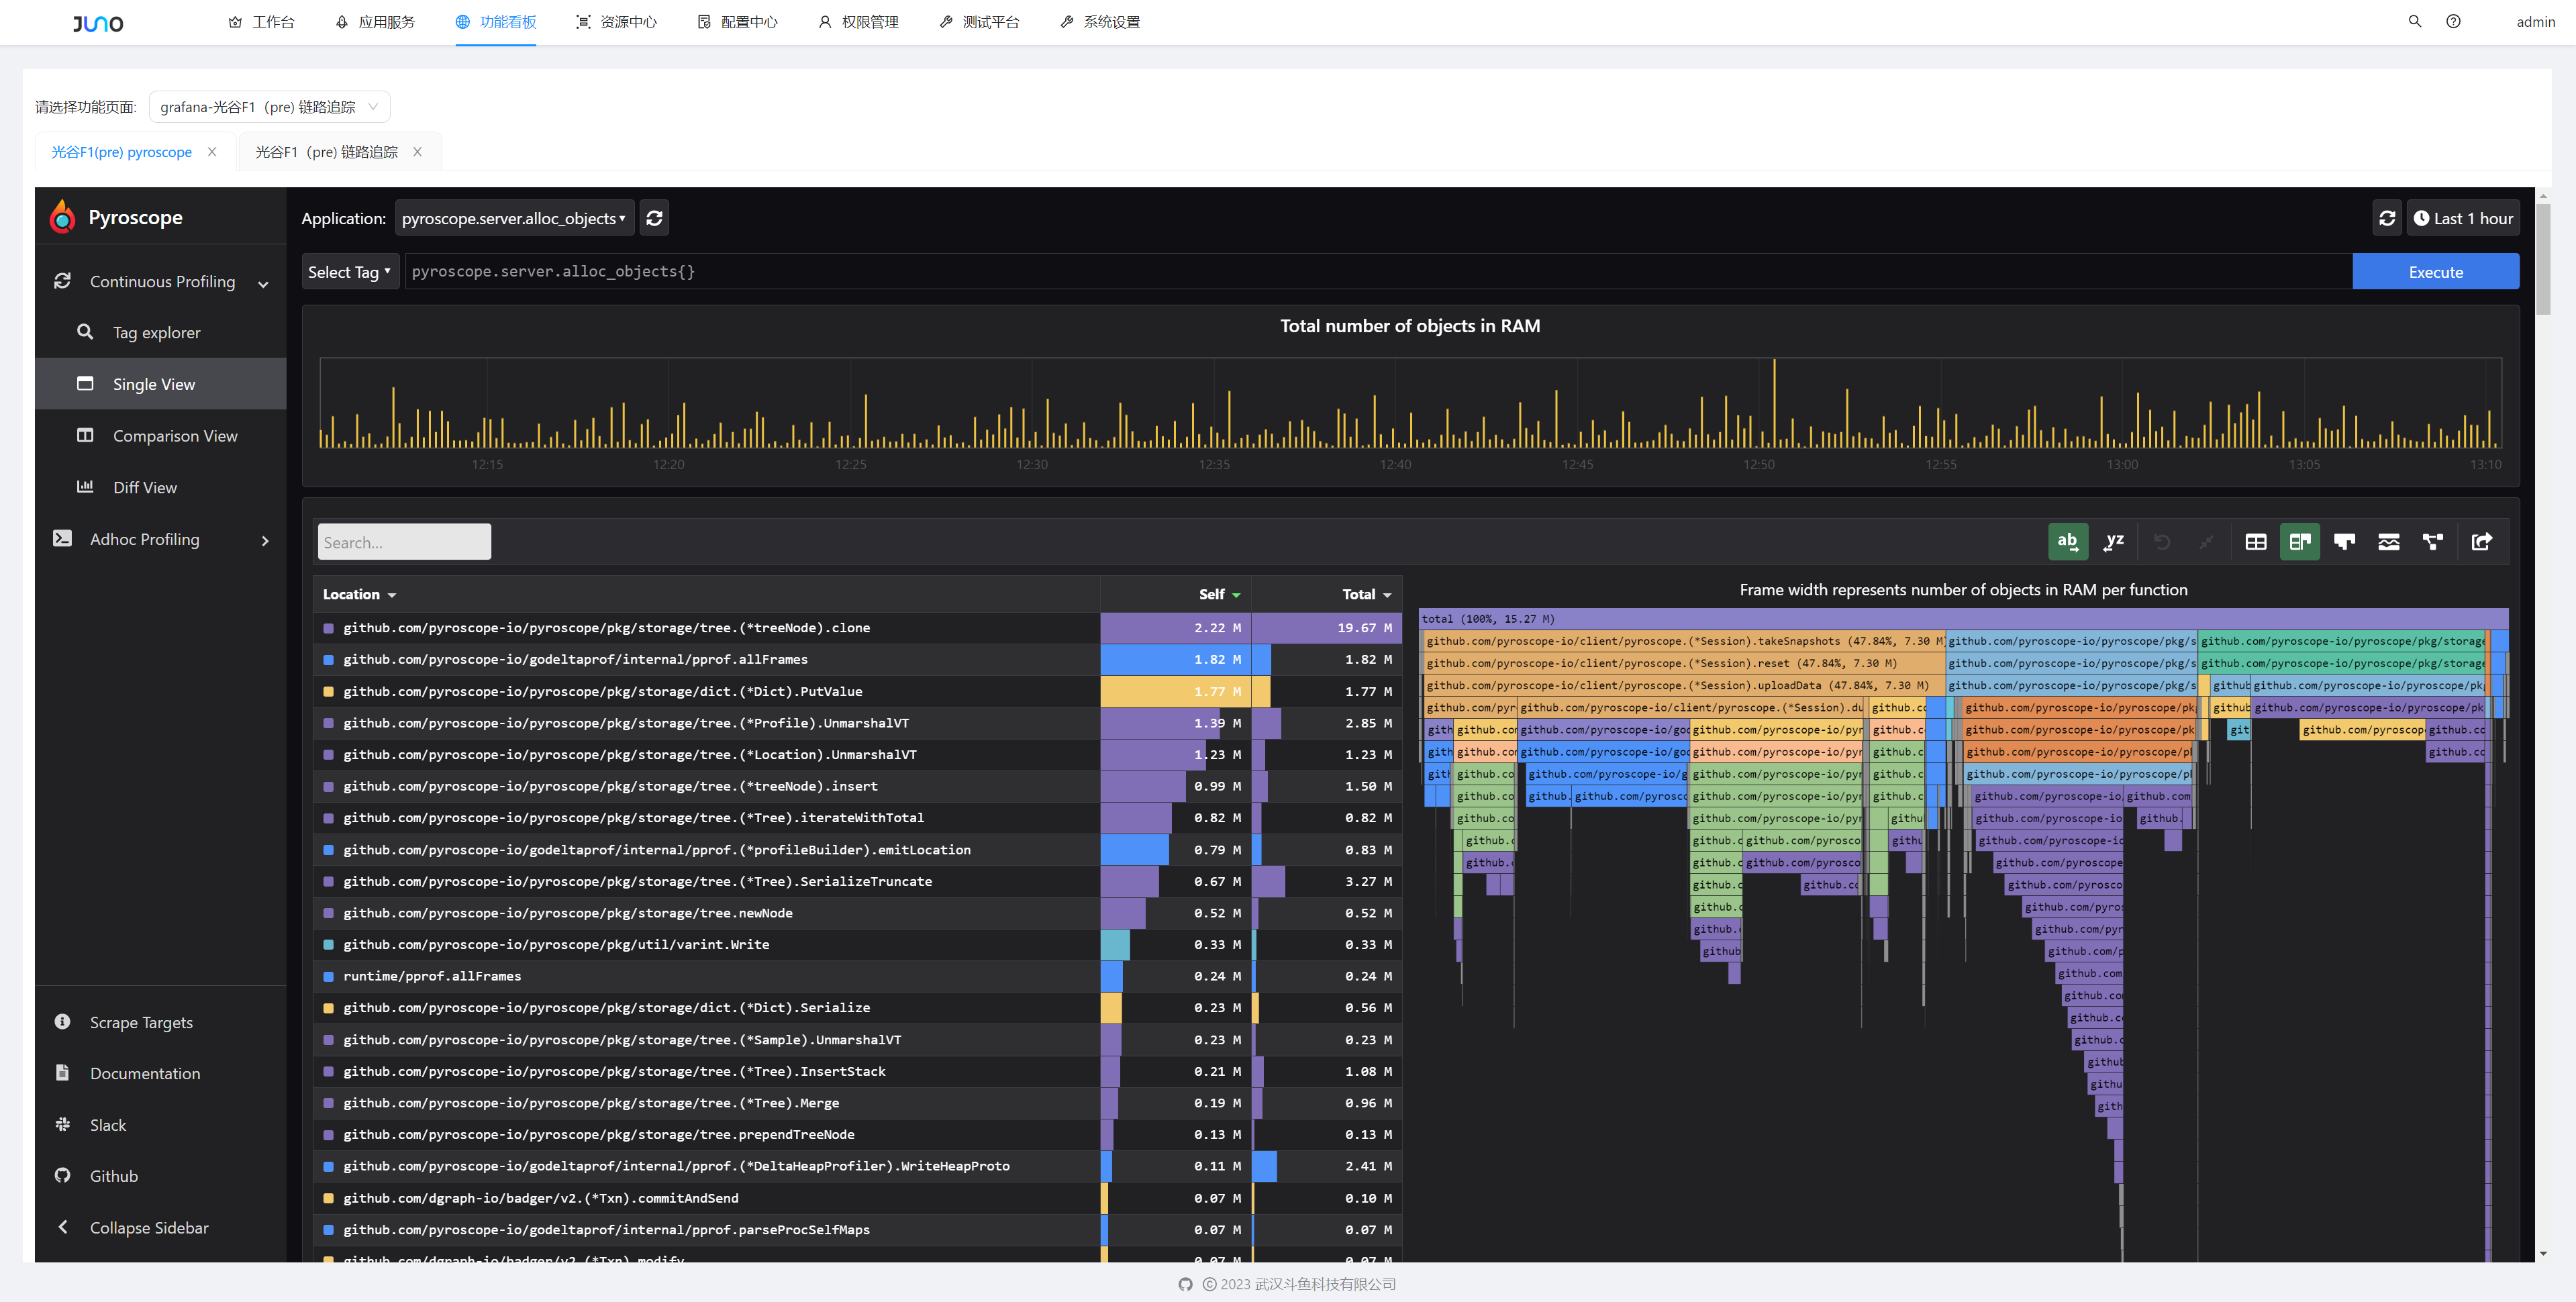This screenshot has height=1302, width=2576.
Task: Click the purple swatch of treeNode.clone row
Action: pos(328,628)
